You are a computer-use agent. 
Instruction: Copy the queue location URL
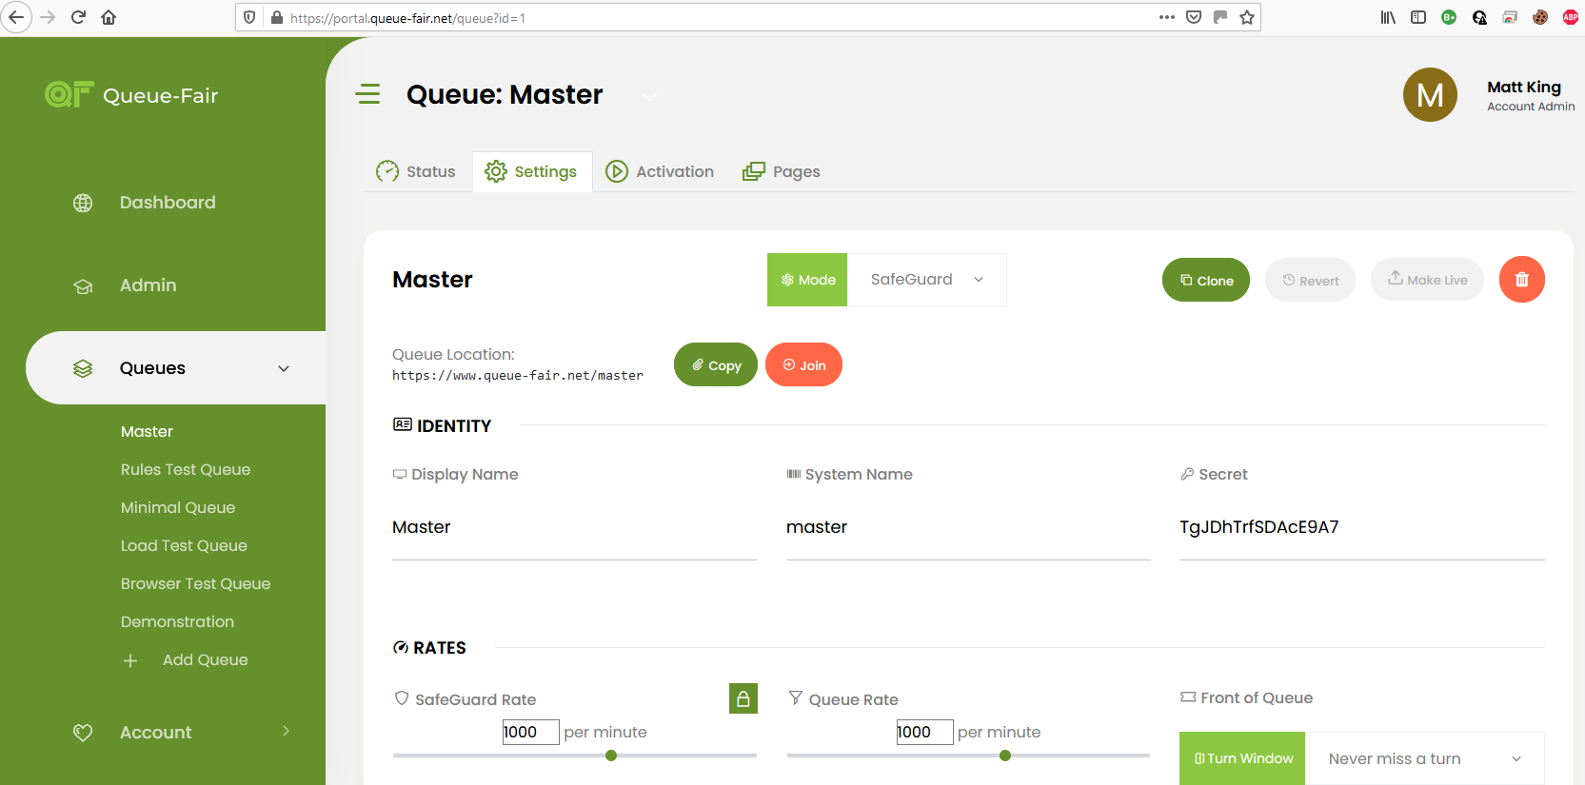(x=716, y=364)
